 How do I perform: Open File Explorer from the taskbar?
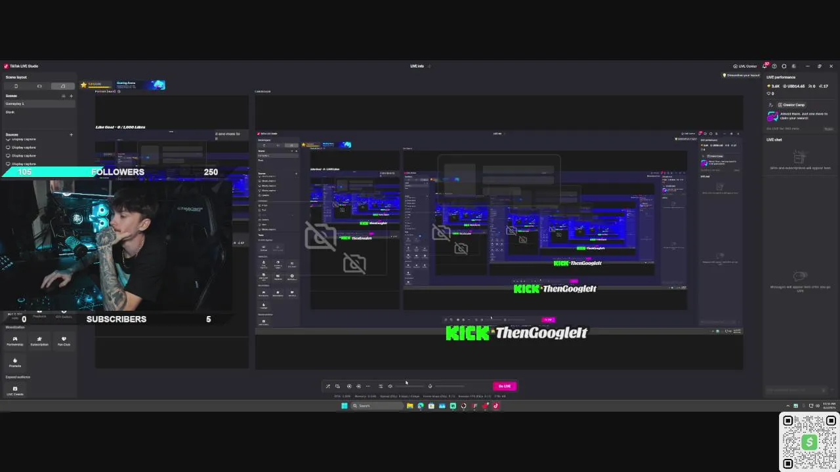(410, 406)
